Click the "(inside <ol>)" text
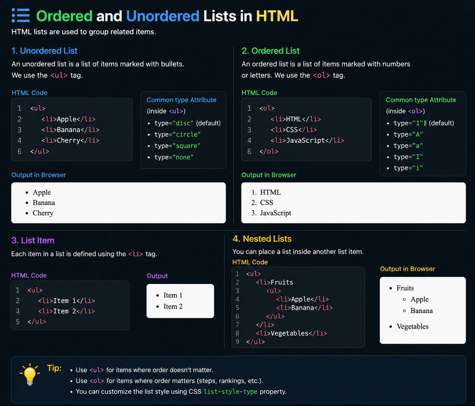The width and height of the screenshot is (475, 406). point(406,111)
